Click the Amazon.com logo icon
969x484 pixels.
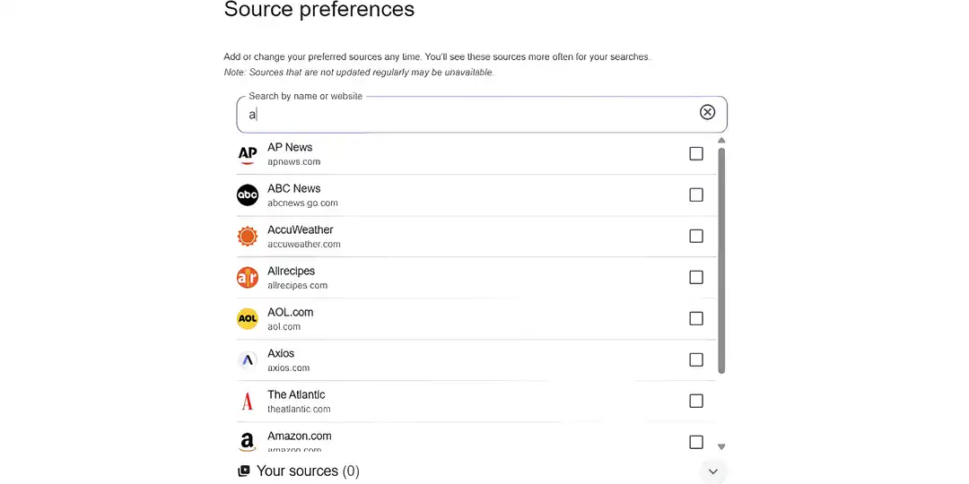click(248, 442)
